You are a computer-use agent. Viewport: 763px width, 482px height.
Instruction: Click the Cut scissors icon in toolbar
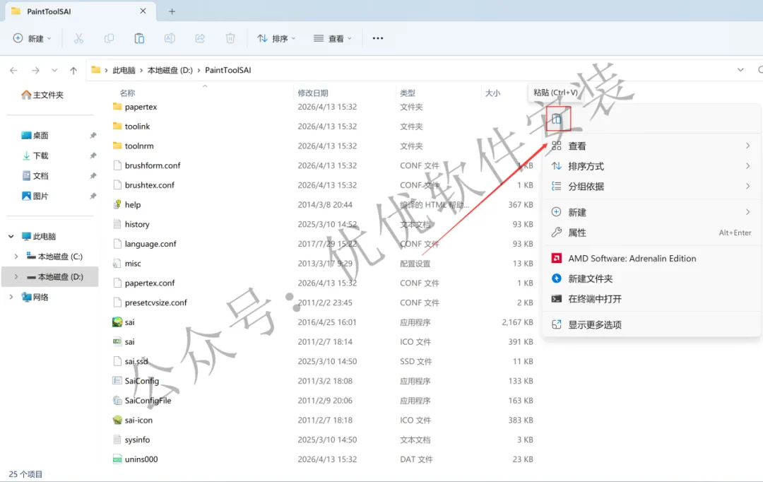pyautogui.click(x=78, y=38)
